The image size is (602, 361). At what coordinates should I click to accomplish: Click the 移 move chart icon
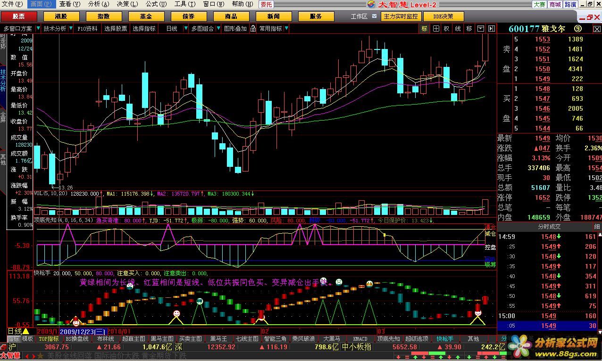469,29
